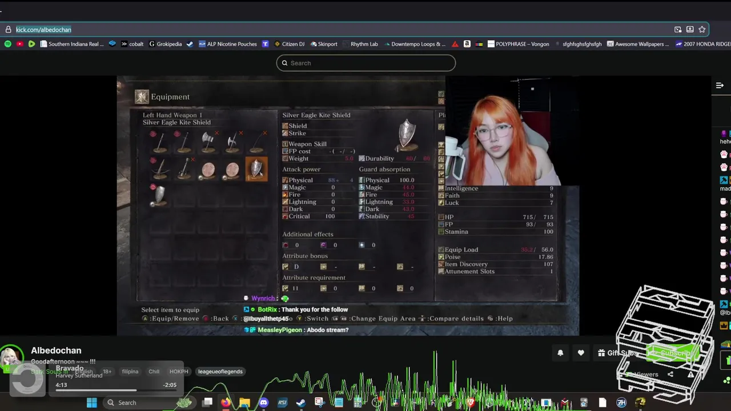Open the Spotify bookmark icon
731x411 pixels.
coord(7,44)
